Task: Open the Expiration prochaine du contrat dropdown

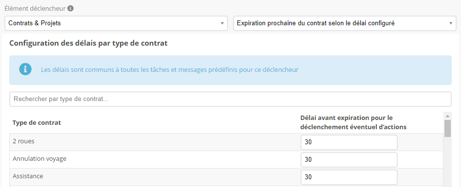Action: [x=345, y=23]
